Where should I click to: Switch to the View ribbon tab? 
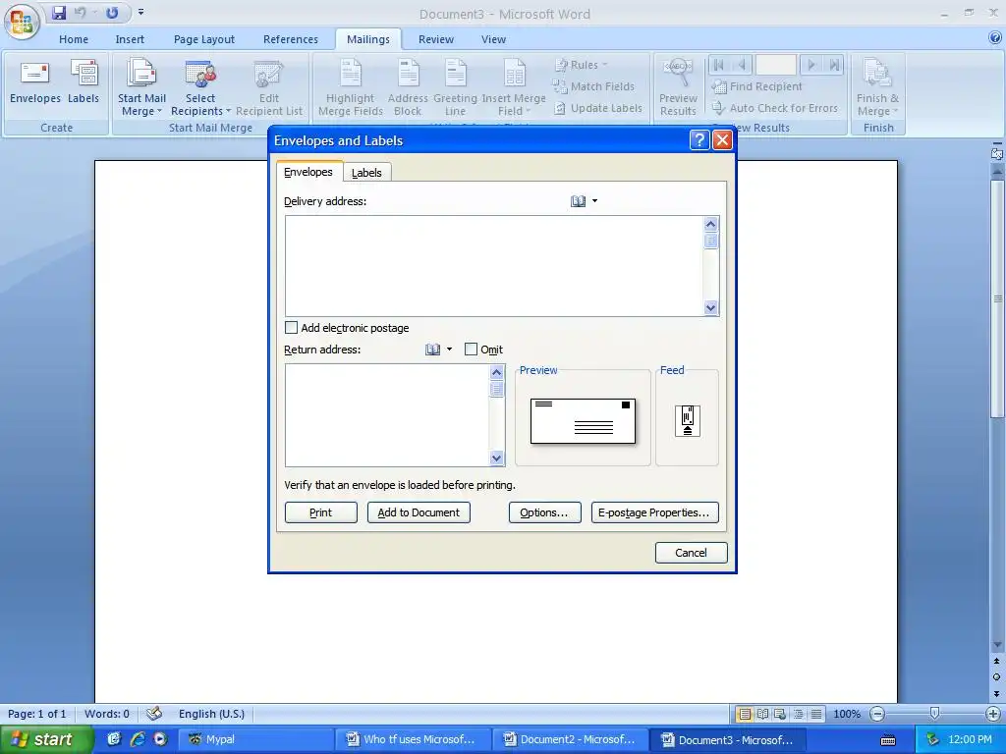pyautogui.click(x=493, y=39)
